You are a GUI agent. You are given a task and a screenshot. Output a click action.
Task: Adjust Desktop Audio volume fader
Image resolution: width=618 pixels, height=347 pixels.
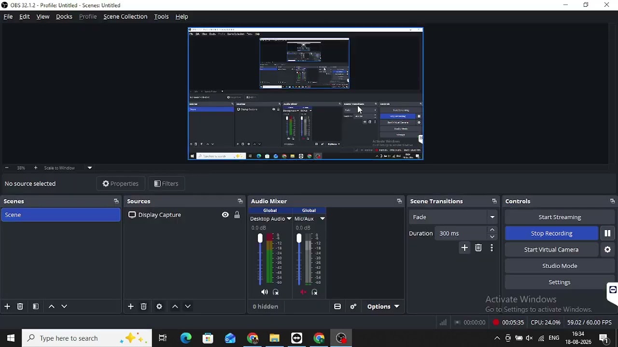tap(260, 239)
